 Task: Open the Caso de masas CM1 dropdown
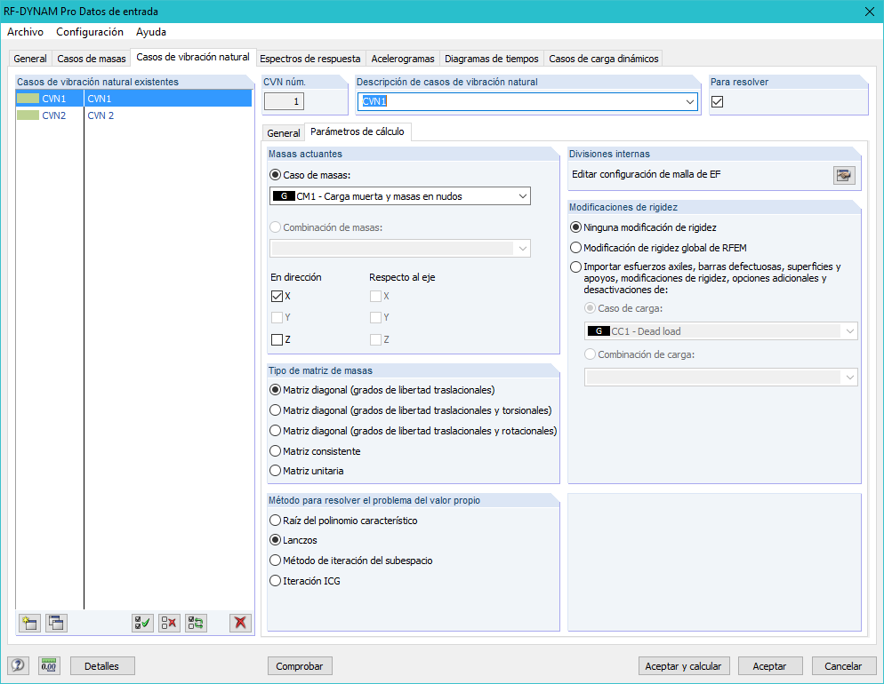(x=399, y=196)
